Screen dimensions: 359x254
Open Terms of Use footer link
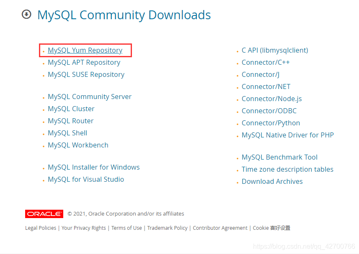click(x=127, y=228)
